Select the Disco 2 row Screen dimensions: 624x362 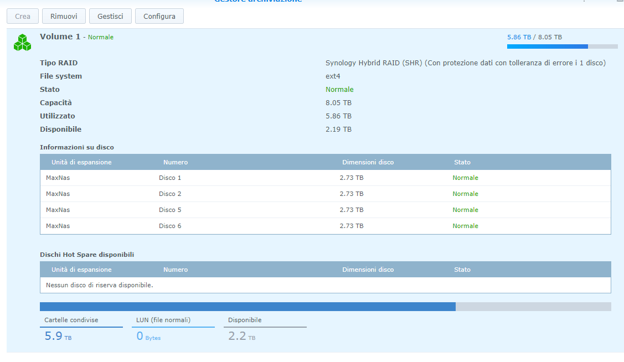(325, 194)
